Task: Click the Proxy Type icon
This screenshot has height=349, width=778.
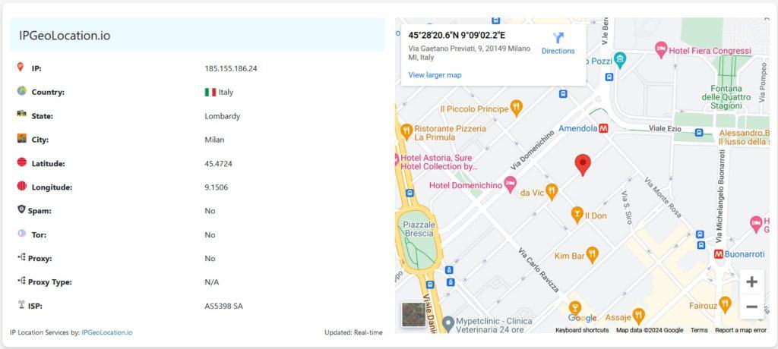Action: point(21,281)
